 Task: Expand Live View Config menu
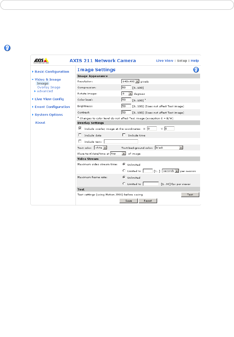48,99
